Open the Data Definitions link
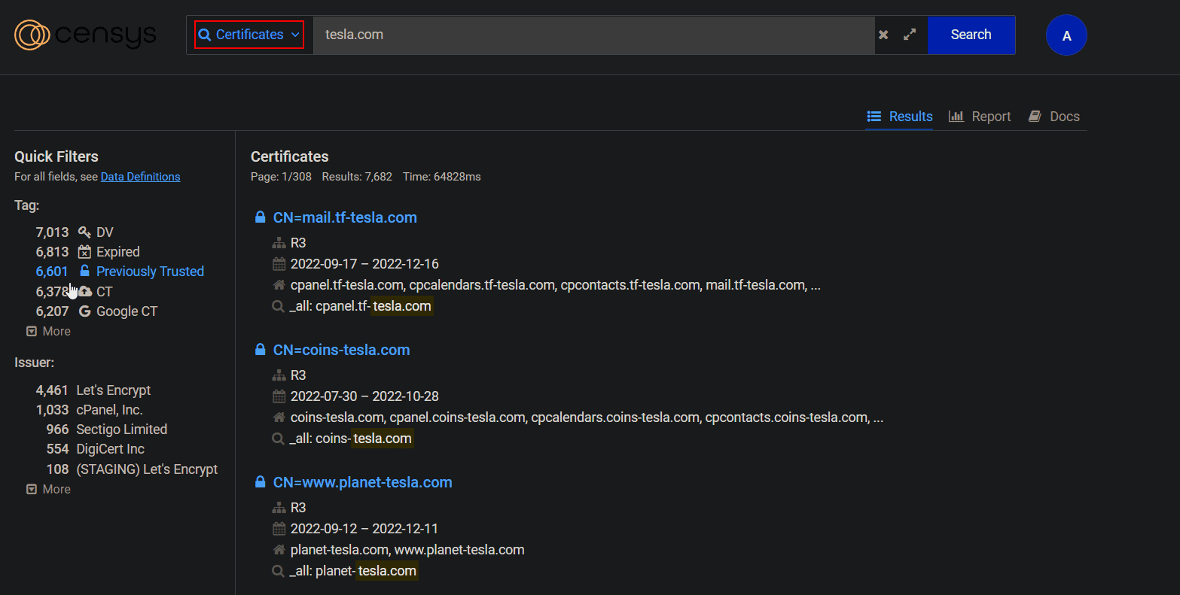 (x=140, y=176)
